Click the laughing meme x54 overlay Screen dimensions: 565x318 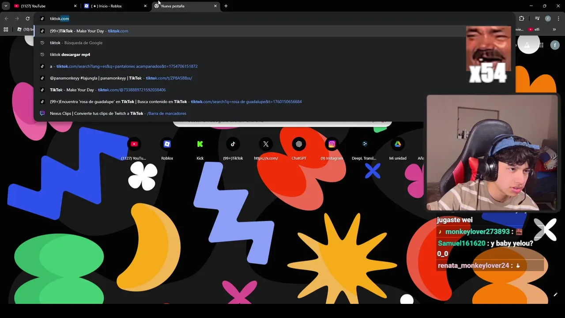tap(488, 55)
